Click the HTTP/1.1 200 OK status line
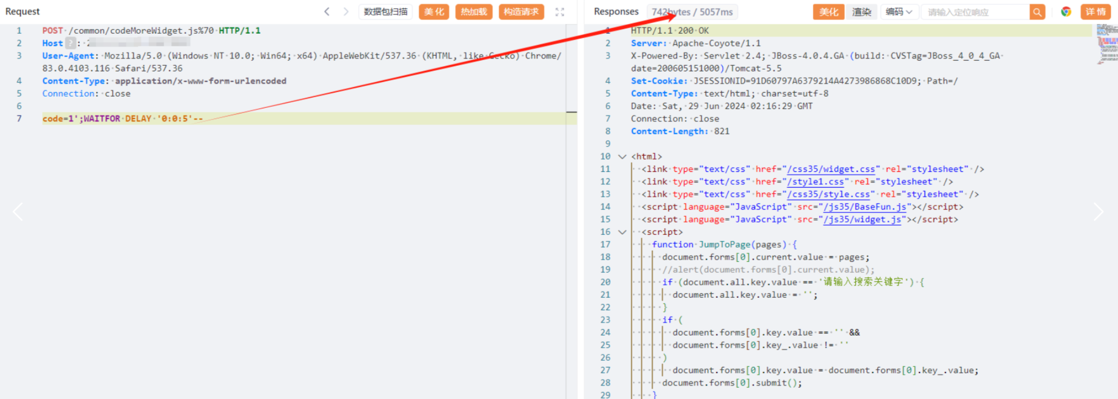This screenshot has height=399, width=1118. 670,31
